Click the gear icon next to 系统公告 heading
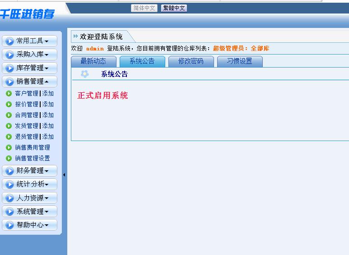 tap(84, 74)
